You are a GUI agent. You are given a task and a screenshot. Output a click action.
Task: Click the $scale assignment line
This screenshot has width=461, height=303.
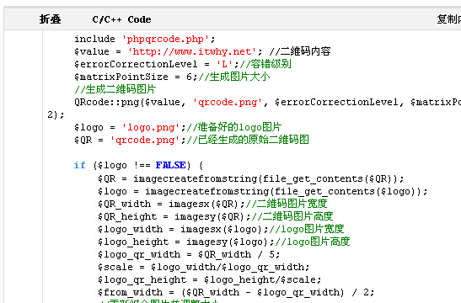click(x=203, y=267)
